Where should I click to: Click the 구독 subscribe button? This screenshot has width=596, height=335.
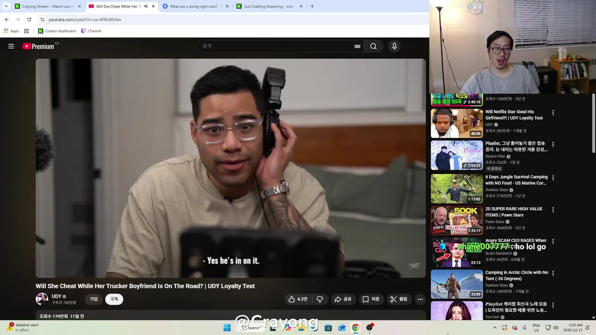coord(114,299)
